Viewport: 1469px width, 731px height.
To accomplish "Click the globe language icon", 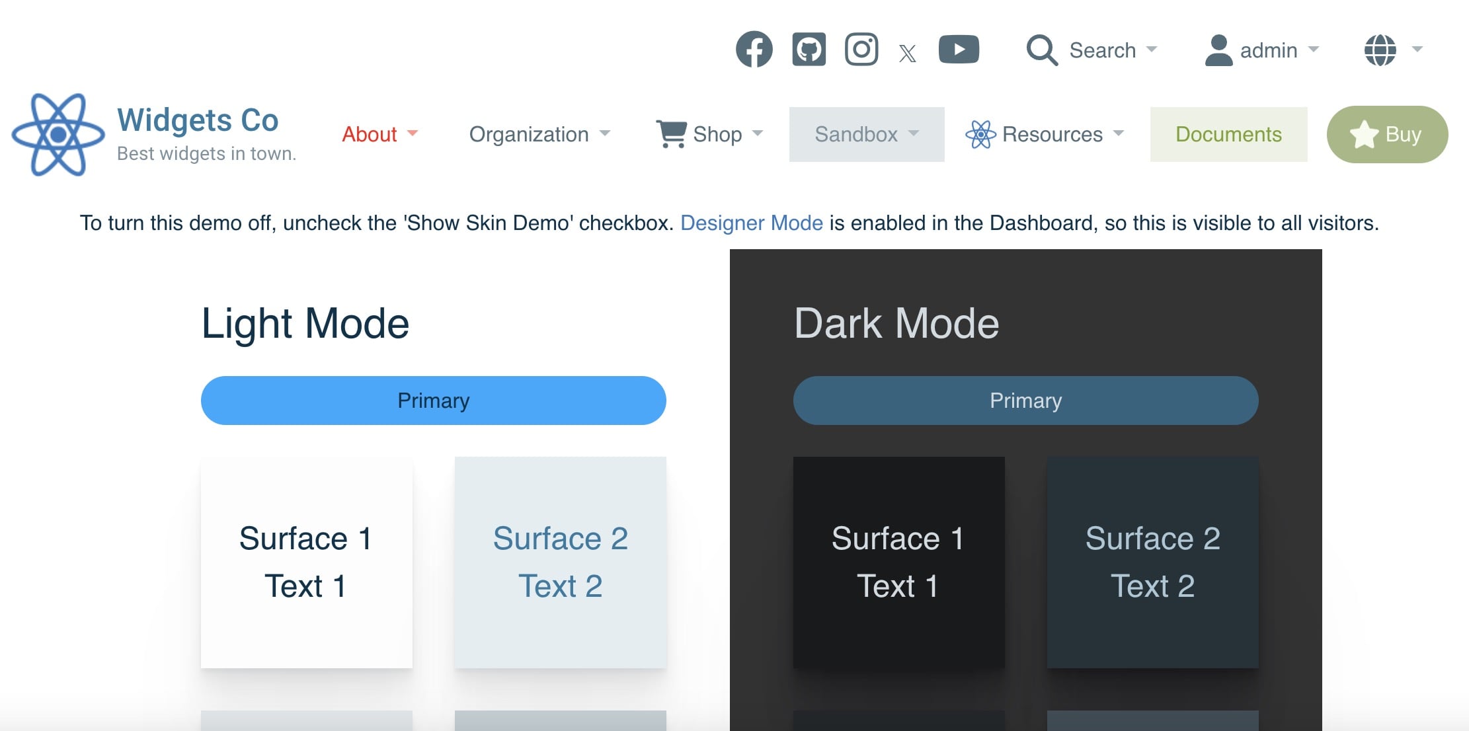I will tap(1380, 50).
